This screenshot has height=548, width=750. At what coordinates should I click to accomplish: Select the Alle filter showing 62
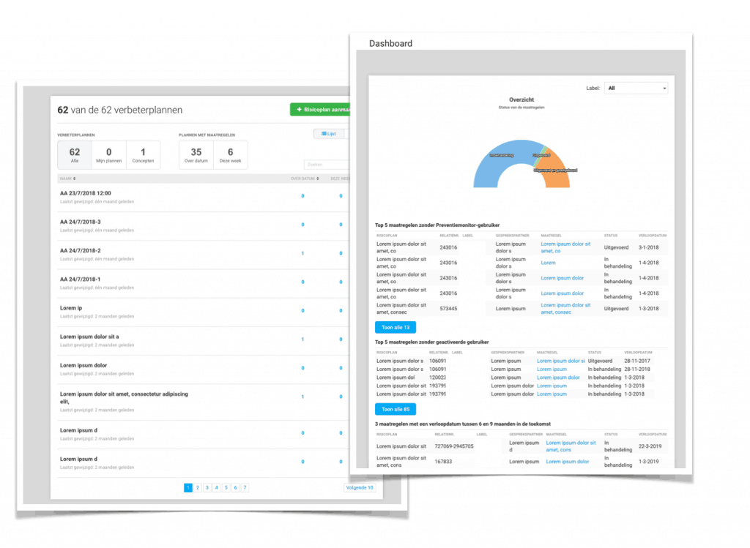pyautogui.click(x=75, y=155)
